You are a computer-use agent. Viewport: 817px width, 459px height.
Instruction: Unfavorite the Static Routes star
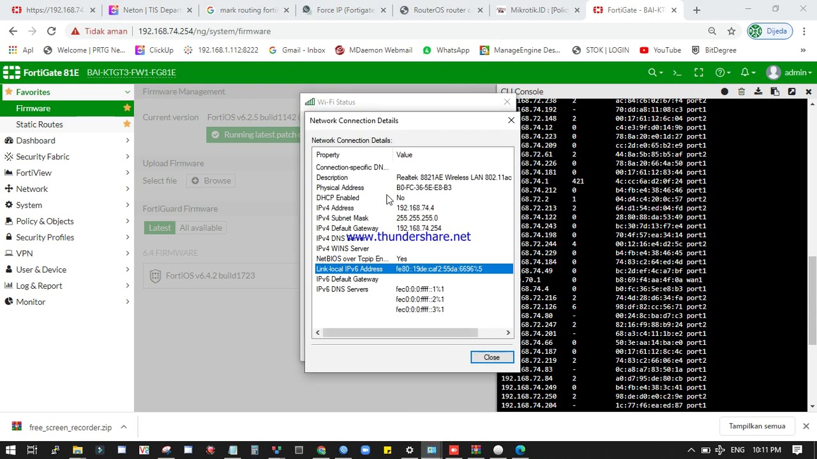click(126, 124)
